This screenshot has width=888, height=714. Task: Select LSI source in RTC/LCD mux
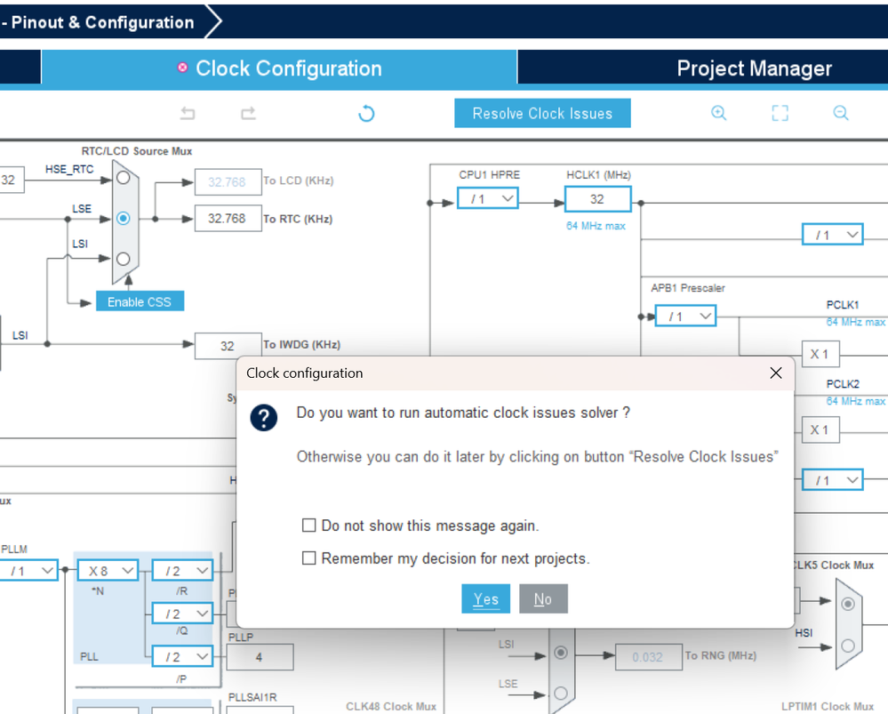click(124, 259)
